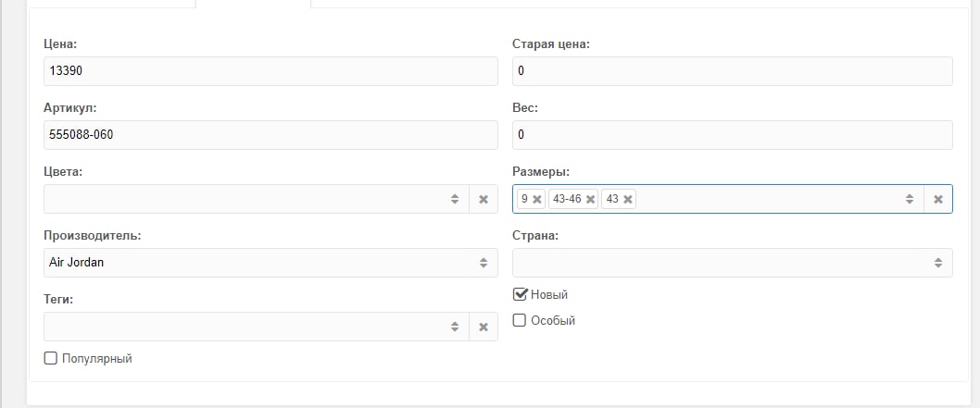Focus the Артикул field with 555088-060
The width and height of the screenshot is (980, 408).
point(270,135)
